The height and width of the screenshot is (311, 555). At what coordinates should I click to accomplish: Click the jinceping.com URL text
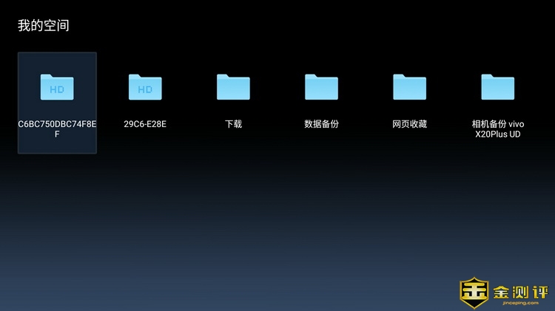click(x=519, y=303)
